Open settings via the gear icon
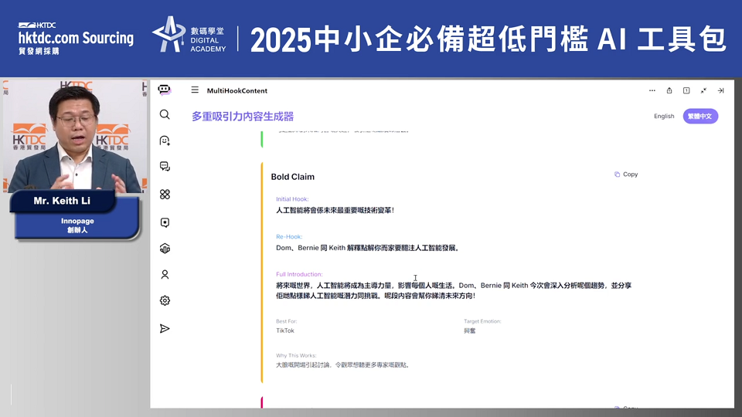742x417 pixels. tap(165, 301)
